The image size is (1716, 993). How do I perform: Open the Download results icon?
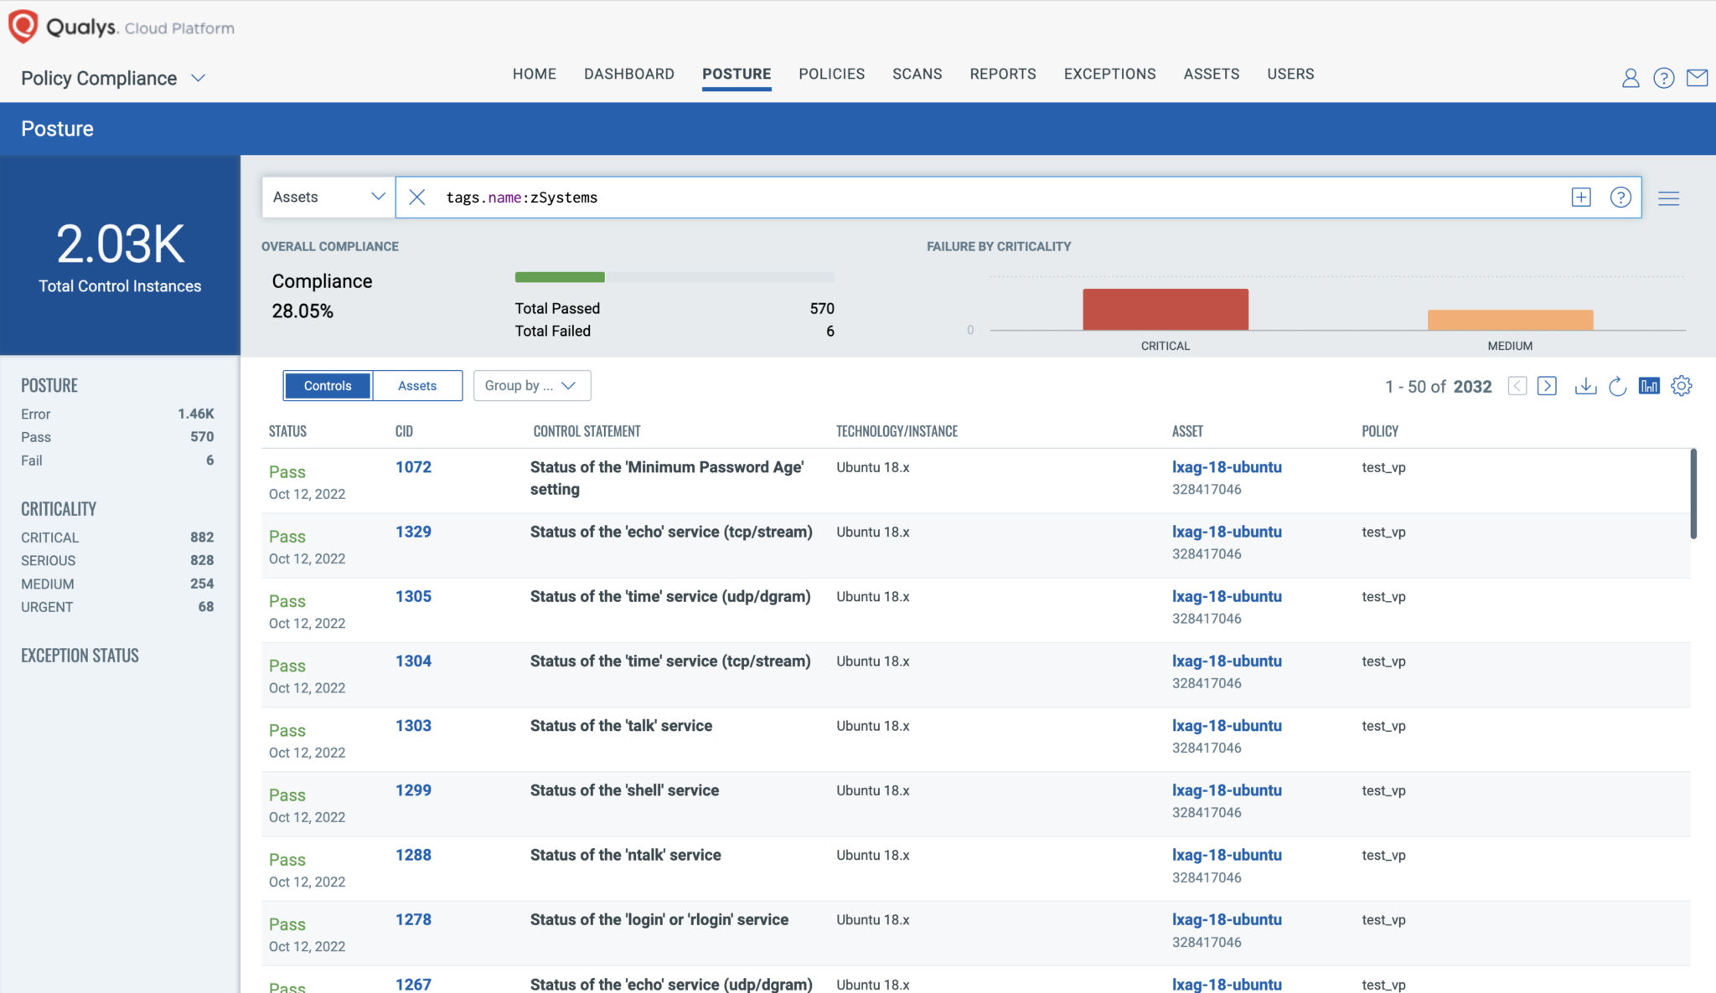1586,386
